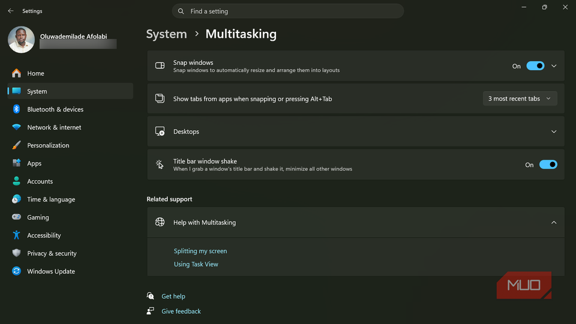The width and height of the screenshot is (576, 324).
Task: Click the Accessibility figure icon
Action: (17, 235)
